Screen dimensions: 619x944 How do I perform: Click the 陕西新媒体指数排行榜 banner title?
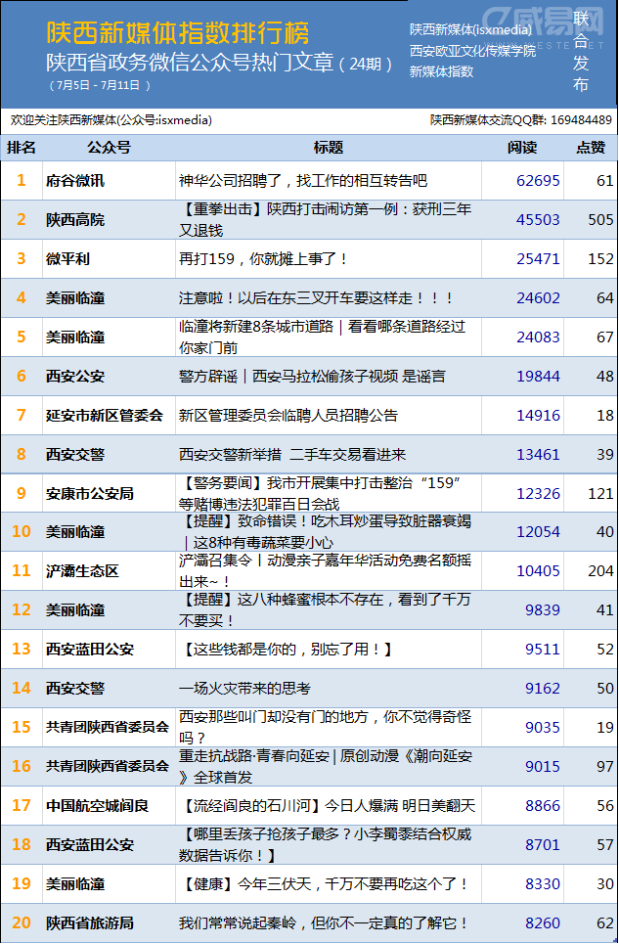tap(178, 33)
